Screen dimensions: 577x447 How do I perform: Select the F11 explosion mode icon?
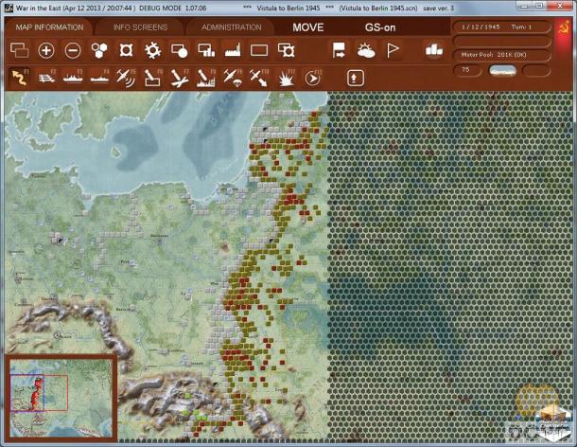pos(287,78)
